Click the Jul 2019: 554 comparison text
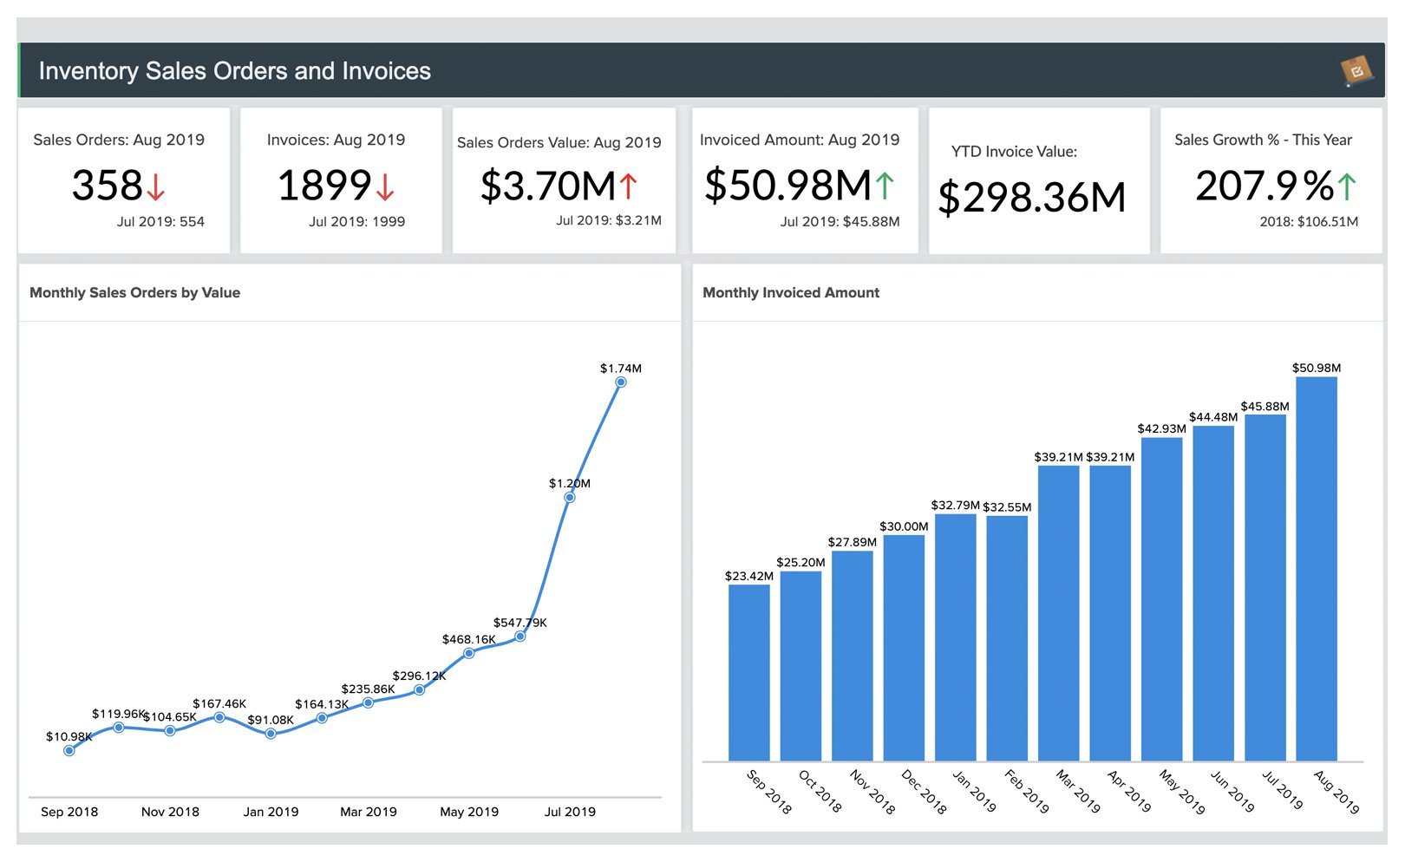1405x862 pixels. 160,222
